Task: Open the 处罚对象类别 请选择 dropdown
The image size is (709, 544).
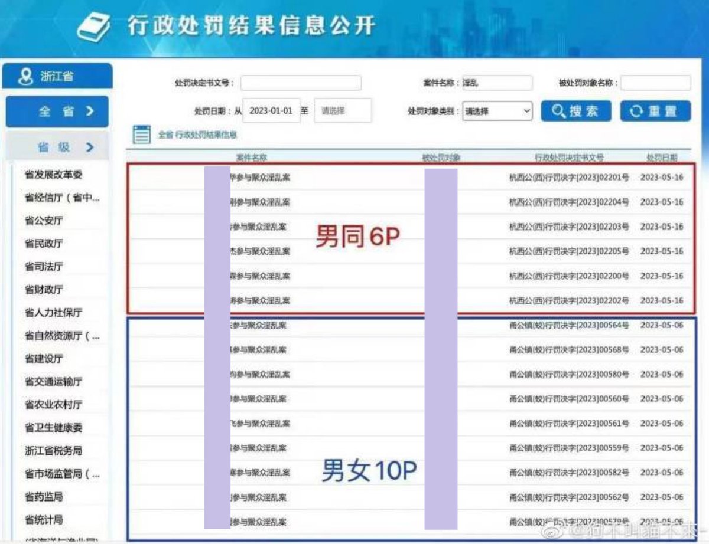Action: (497, 110)
